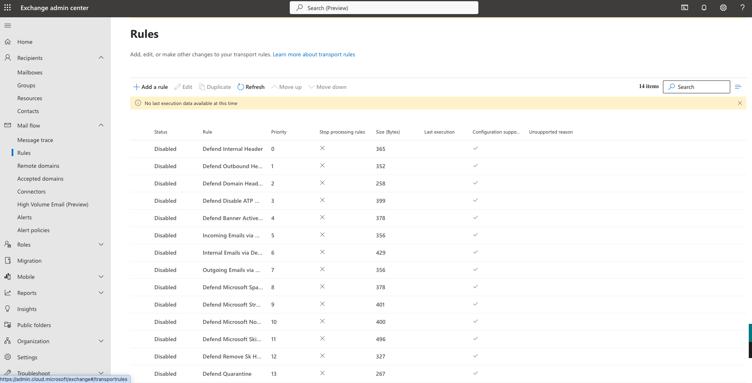Duplicate a rule using the toolbar
Screen dimensions: 752x383
click(x=215, y=86)
